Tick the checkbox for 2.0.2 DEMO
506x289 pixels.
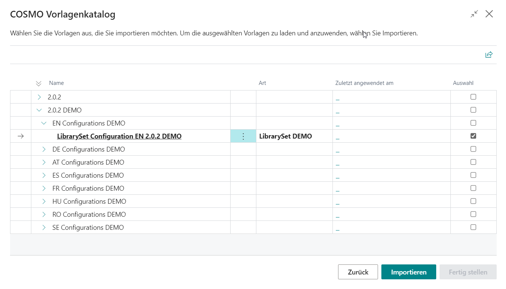point(473,110)
